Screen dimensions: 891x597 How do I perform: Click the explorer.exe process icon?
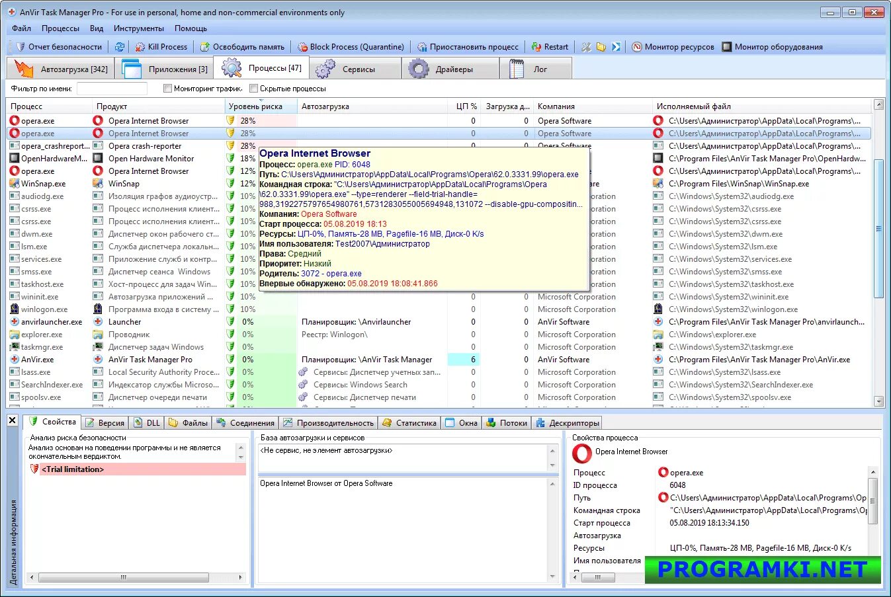[x=15, y=335]
